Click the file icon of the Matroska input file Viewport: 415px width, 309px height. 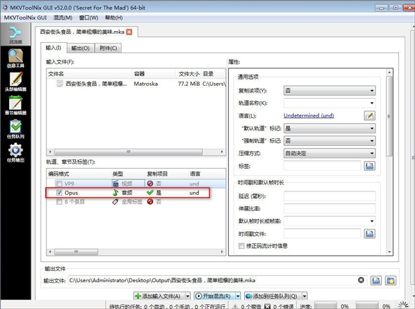coord(59,84)
